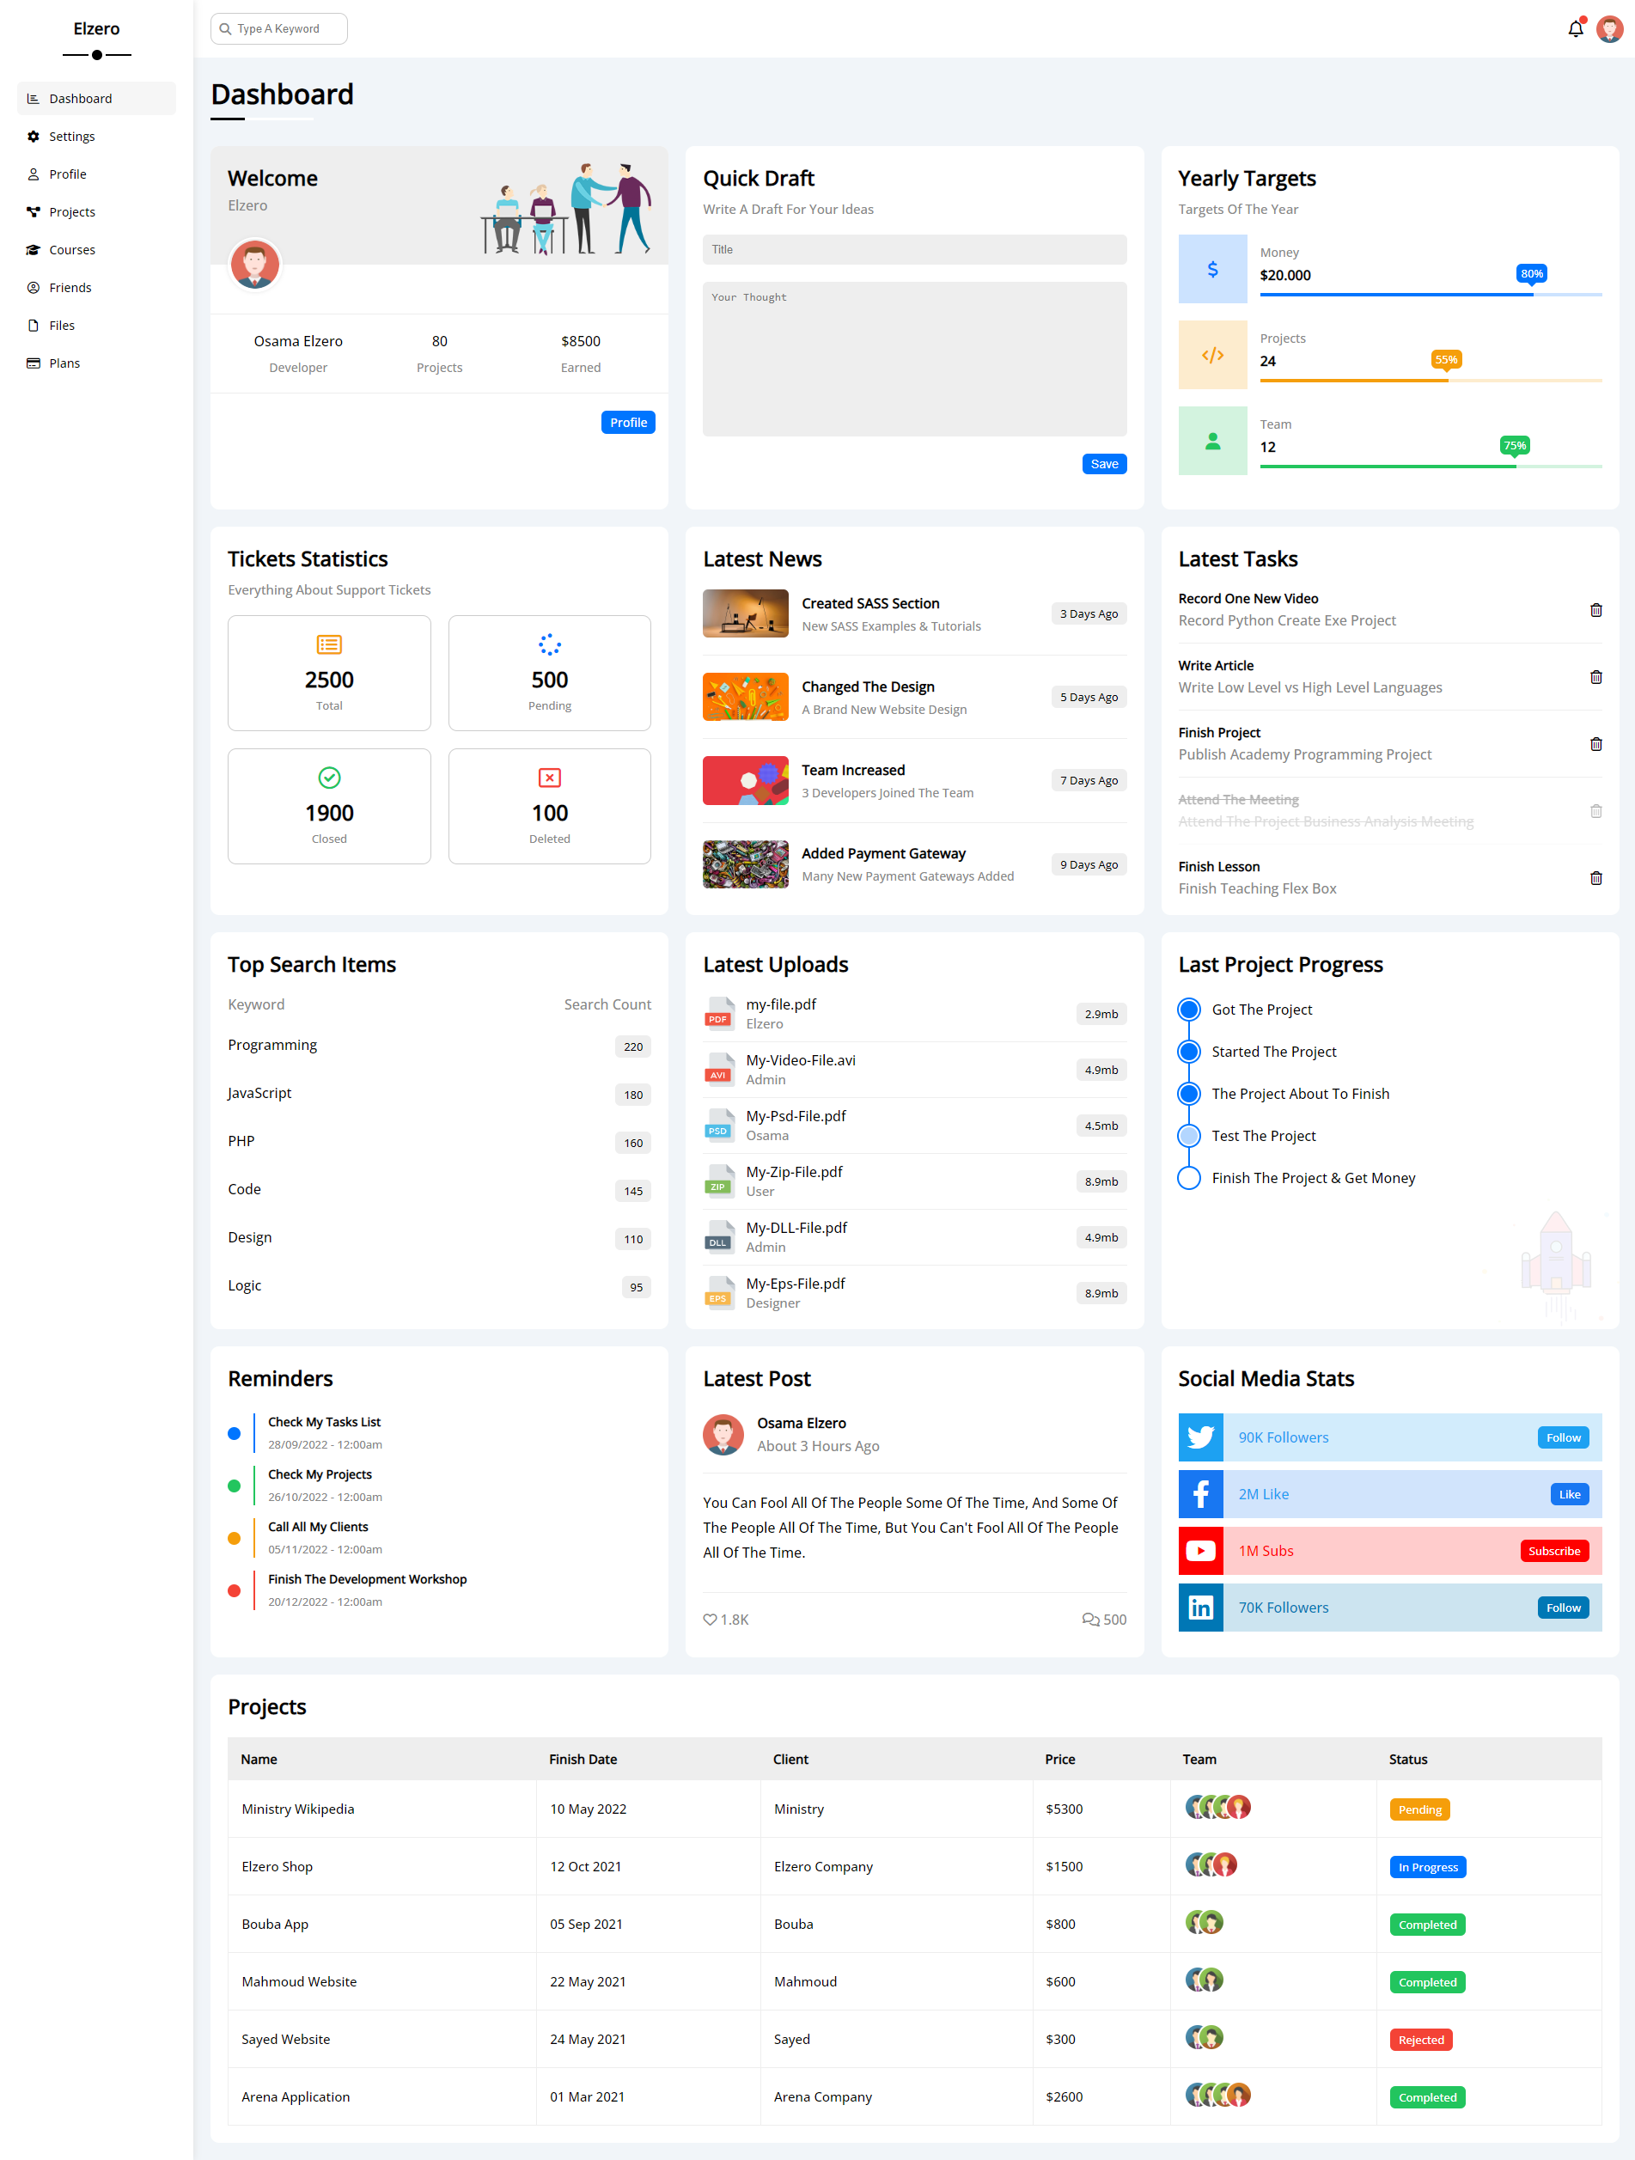Select The Project About To Finish circle
This screenshot has width=1635, height=2160.
tap(1188, 1094)
